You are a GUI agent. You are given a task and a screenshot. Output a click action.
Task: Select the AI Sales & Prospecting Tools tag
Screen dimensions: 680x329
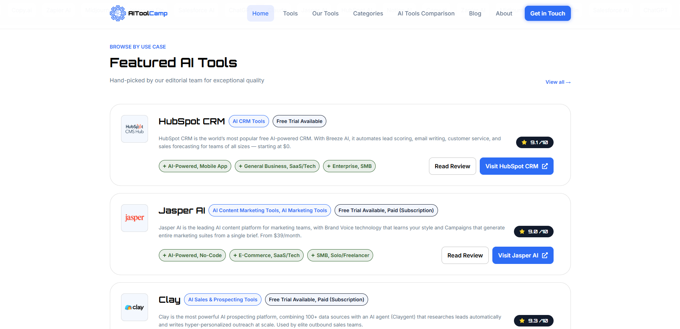(223, 300)
